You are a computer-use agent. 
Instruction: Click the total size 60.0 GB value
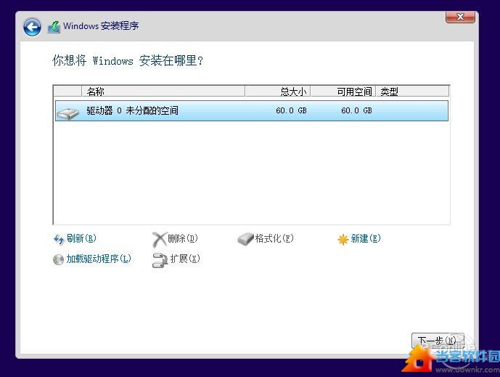pos(291,110)
